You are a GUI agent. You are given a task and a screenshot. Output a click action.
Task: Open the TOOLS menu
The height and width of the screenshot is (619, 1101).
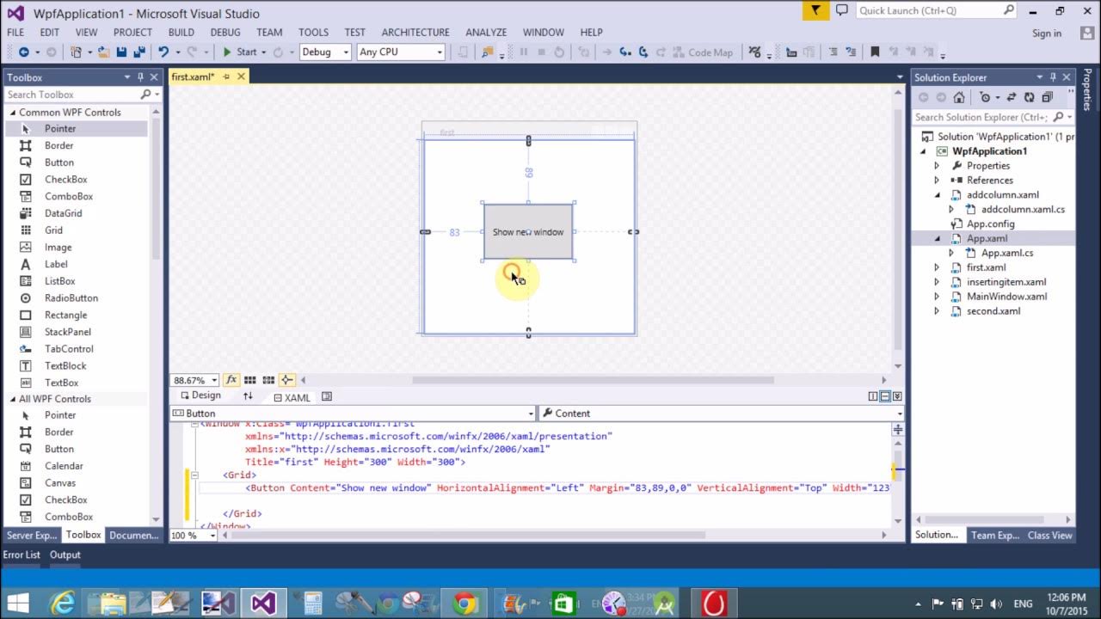pos(313,33)
